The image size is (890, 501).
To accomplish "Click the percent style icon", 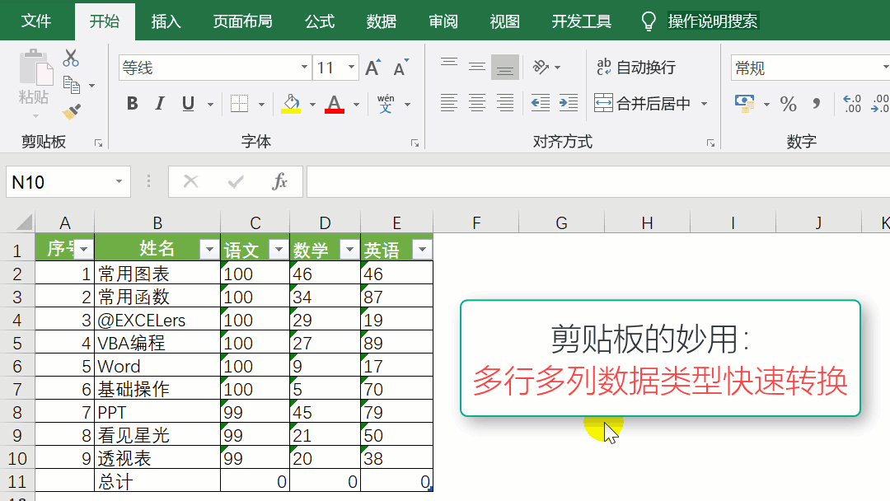I will pos(789,104).
